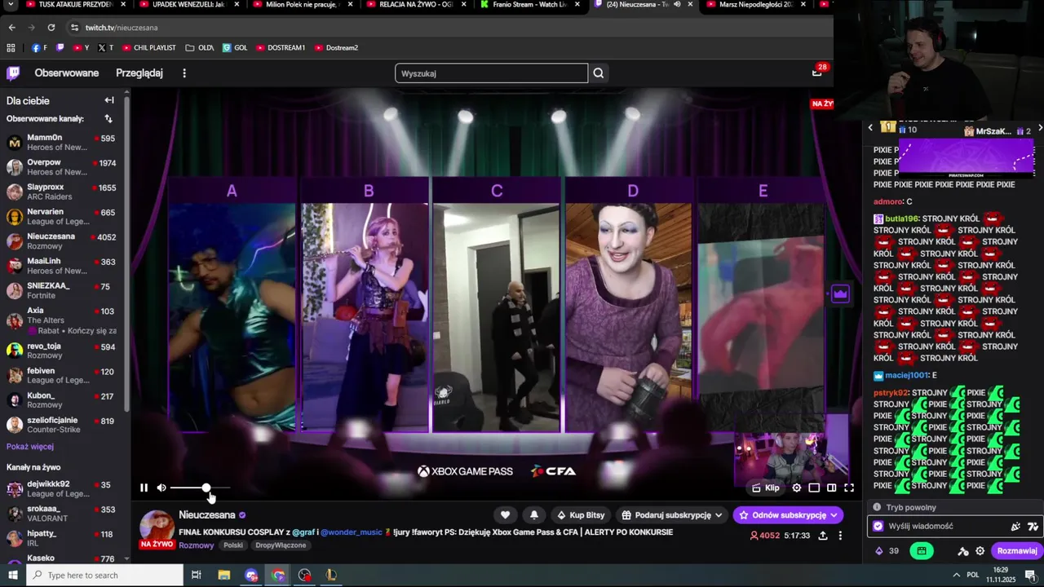Open Kup Bitsy purchase
This screenshot has height=587, width=1044.
(x=581, y=515)
